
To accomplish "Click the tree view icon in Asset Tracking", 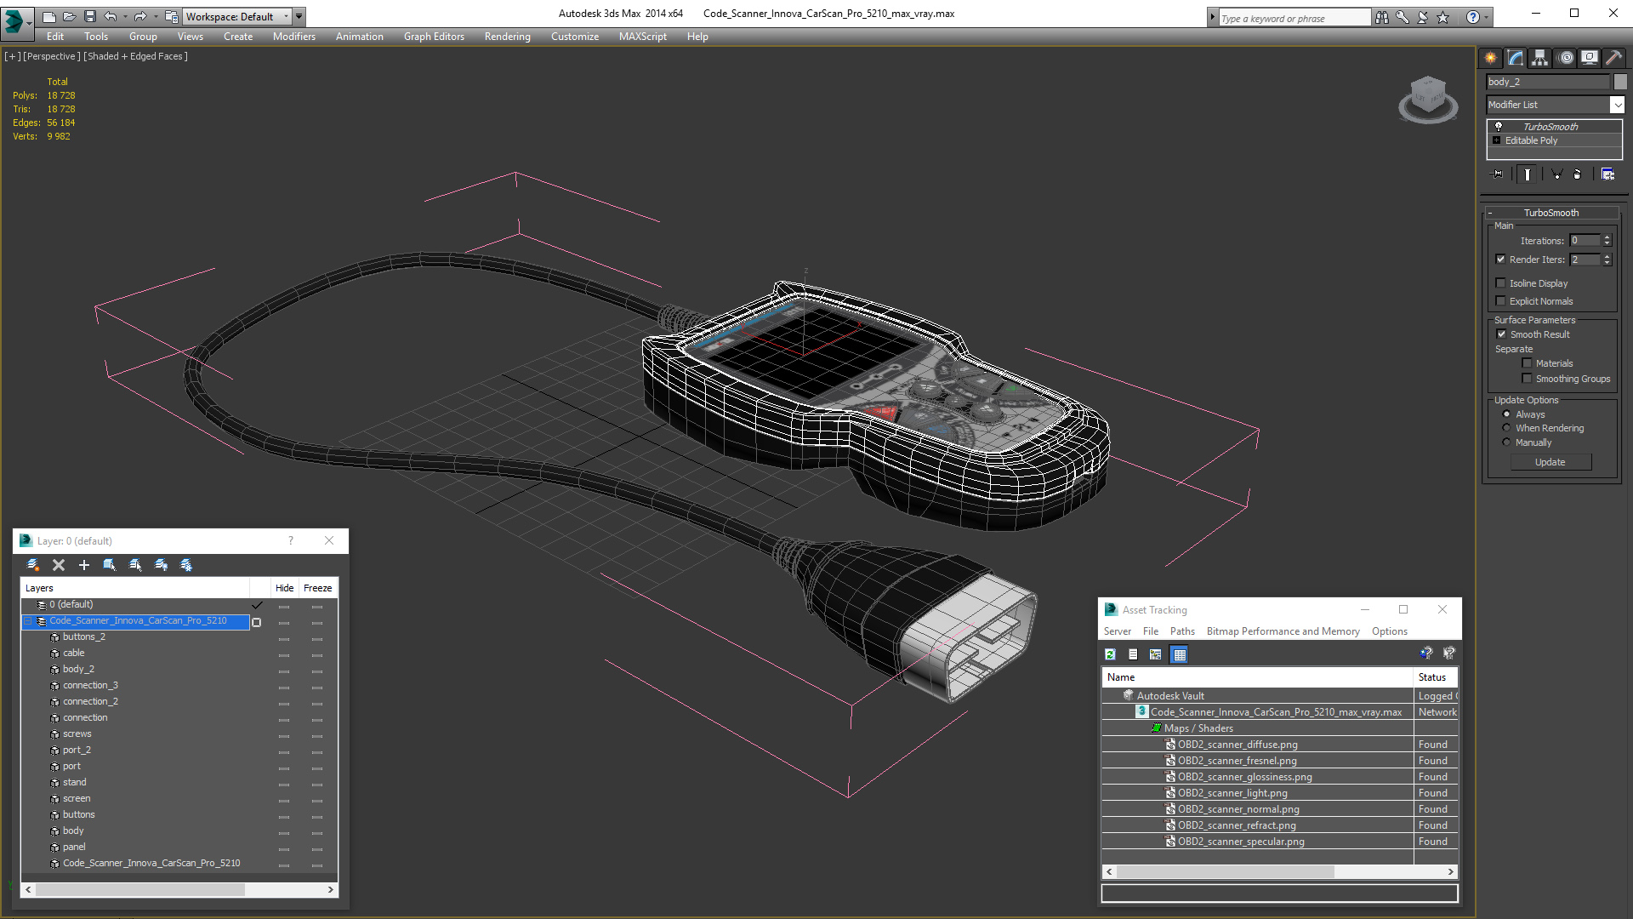I will click(1155, 654).
